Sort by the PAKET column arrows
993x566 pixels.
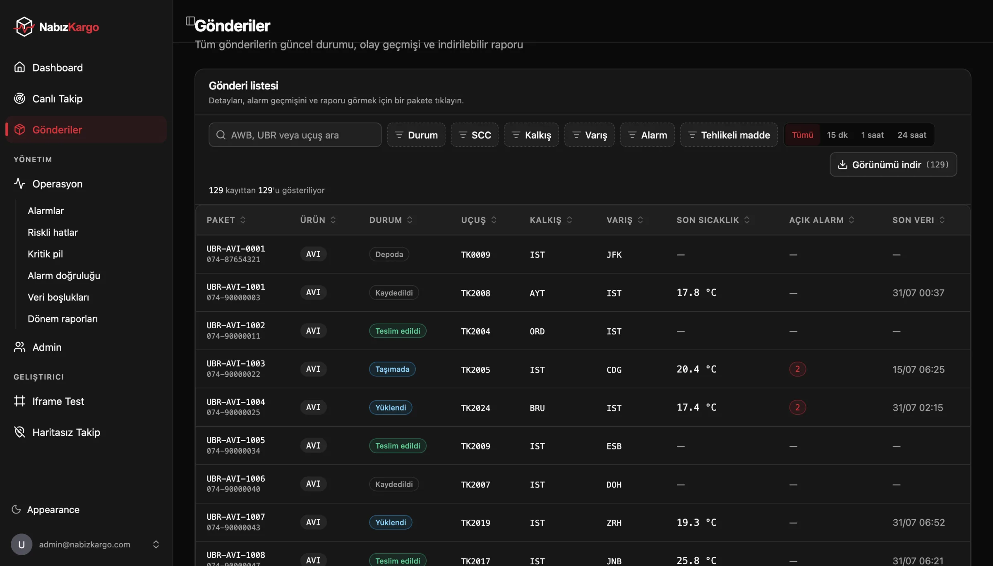243,220
